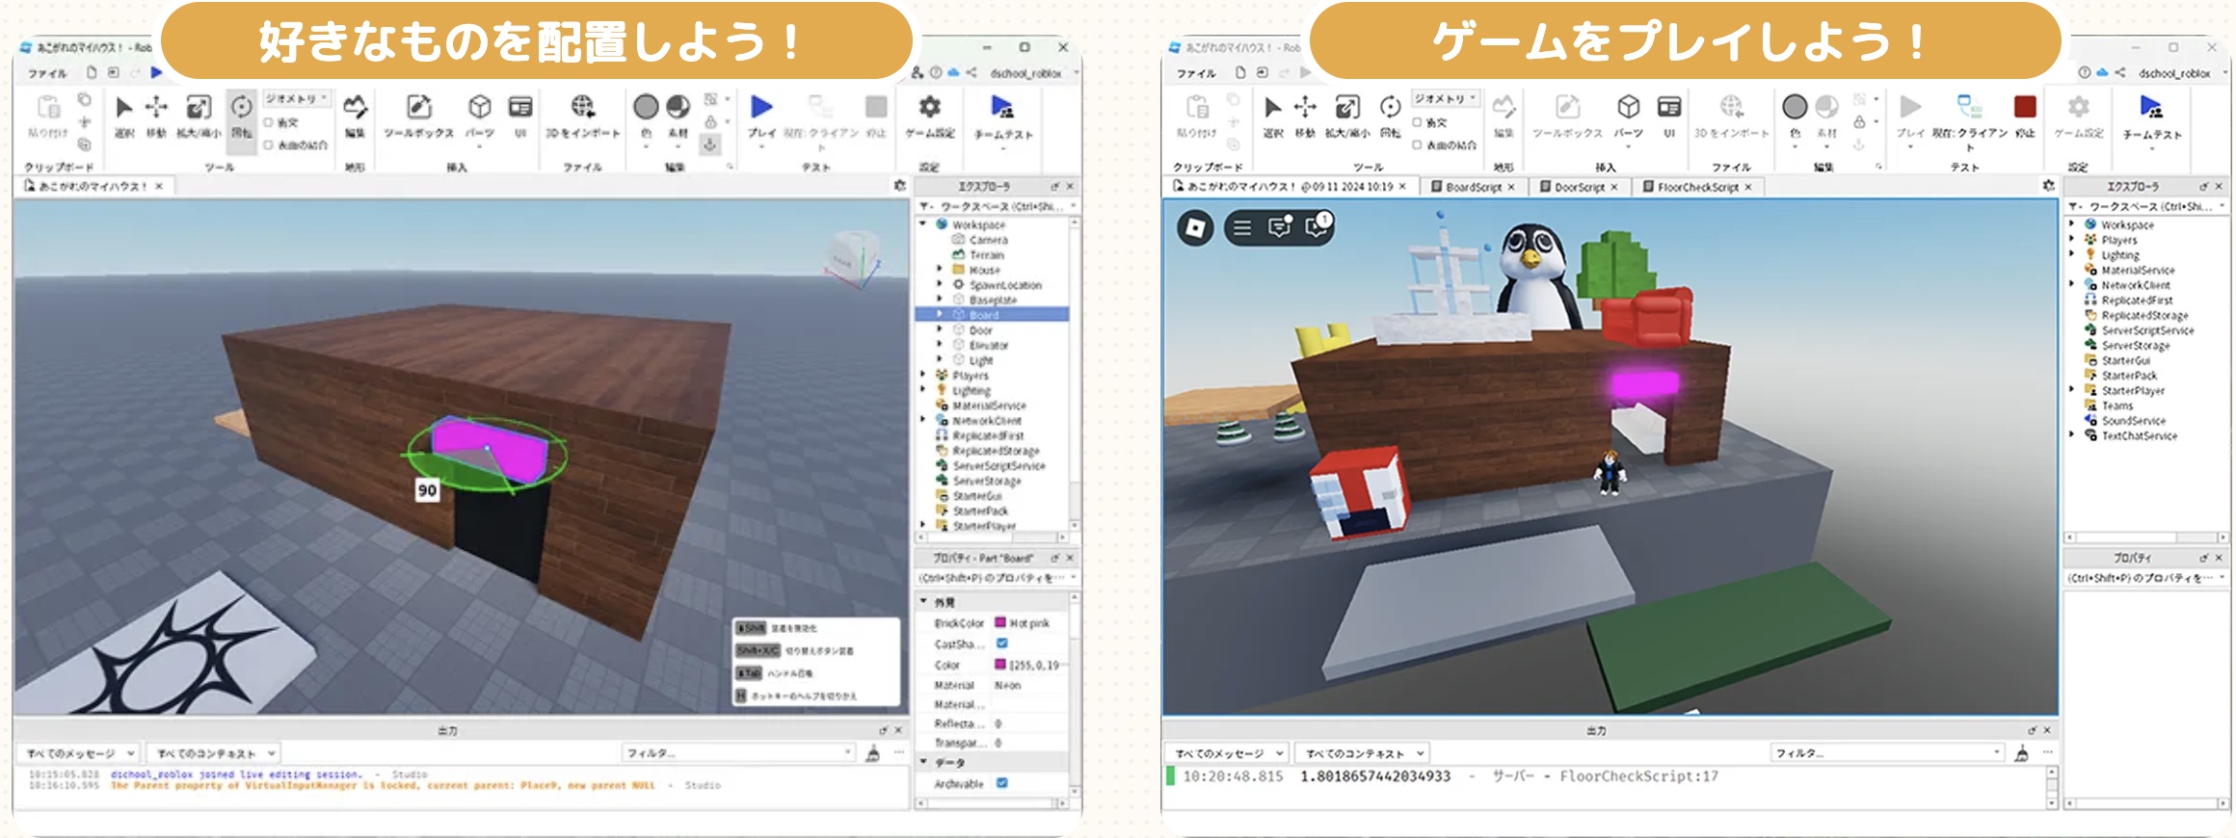Open ツールボックス in left window ribbon

tap(418, 116)
